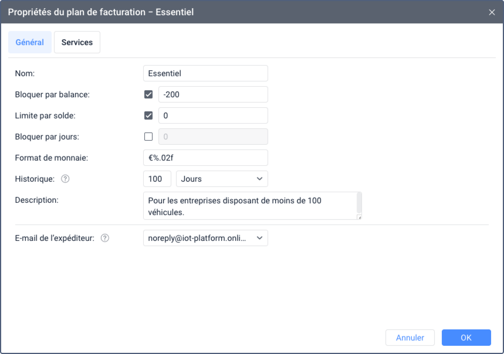The image size is (504, 354).
Task: Open the Jours history unit dropdown
Action: (x=222, y=179)
